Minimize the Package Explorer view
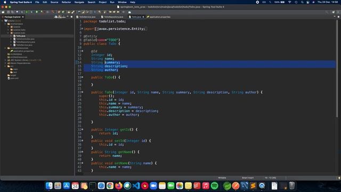This screenshot has height=192, width=341. coord(68,17)
